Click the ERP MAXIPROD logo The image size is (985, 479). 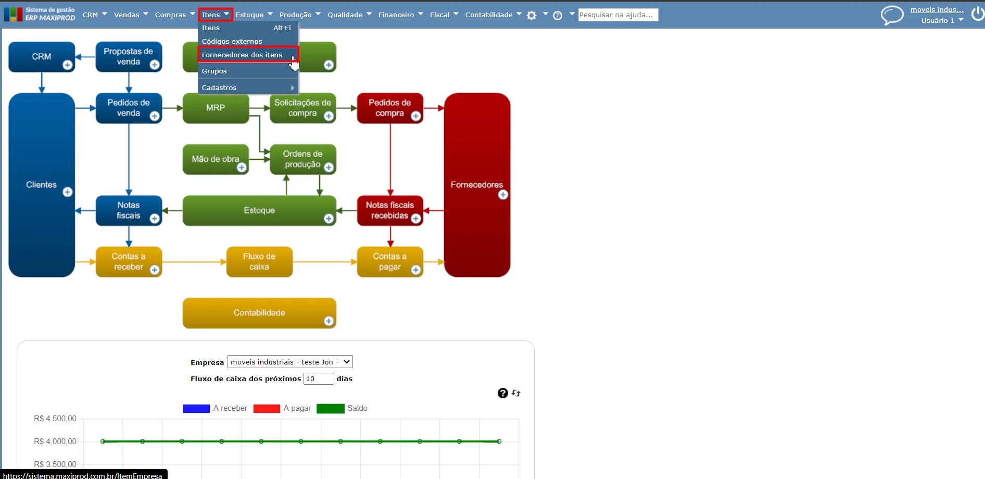coord(40,14)
